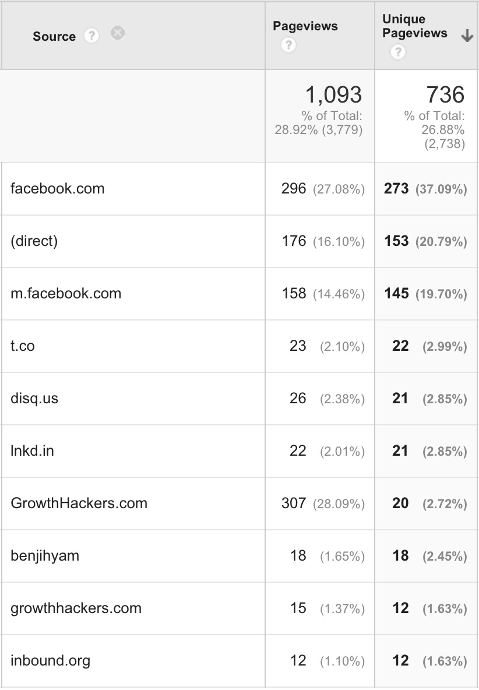
Task: Select the disq.us source entry
Action: [34, 398]
